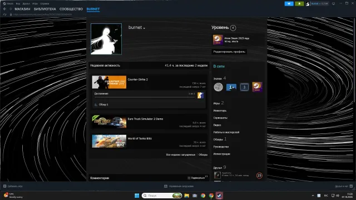Expand the burnet username dropdown arrow

click(x=144, y=28)
